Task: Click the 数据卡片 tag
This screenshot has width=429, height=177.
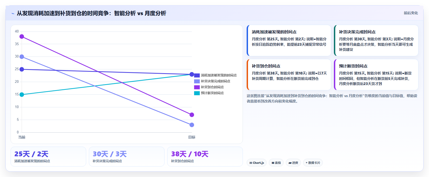Action: pyautogui.click(x=313, y=163)
